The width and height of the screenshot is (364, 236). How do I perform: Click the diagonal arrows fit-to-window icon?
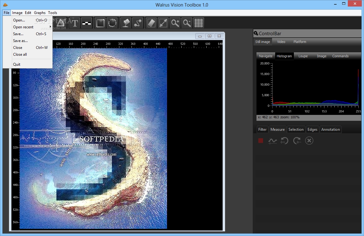coord(163,23)
